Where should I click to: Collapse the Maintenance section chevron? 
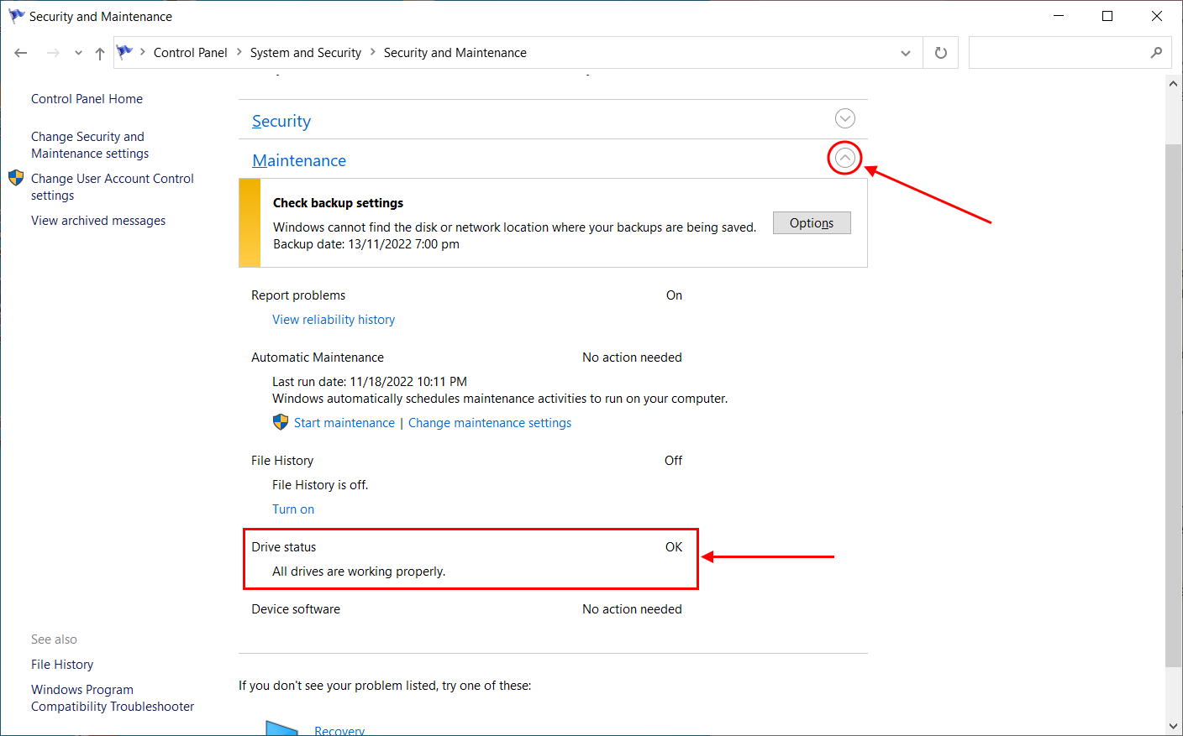pos(845,158)
